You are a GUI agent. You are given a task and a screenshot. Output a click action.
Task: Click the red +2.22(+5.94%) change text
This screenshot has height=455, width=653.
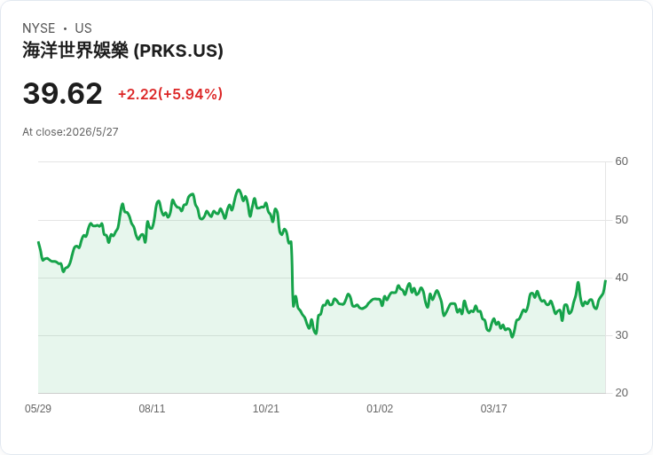click(x=170, y=94)
